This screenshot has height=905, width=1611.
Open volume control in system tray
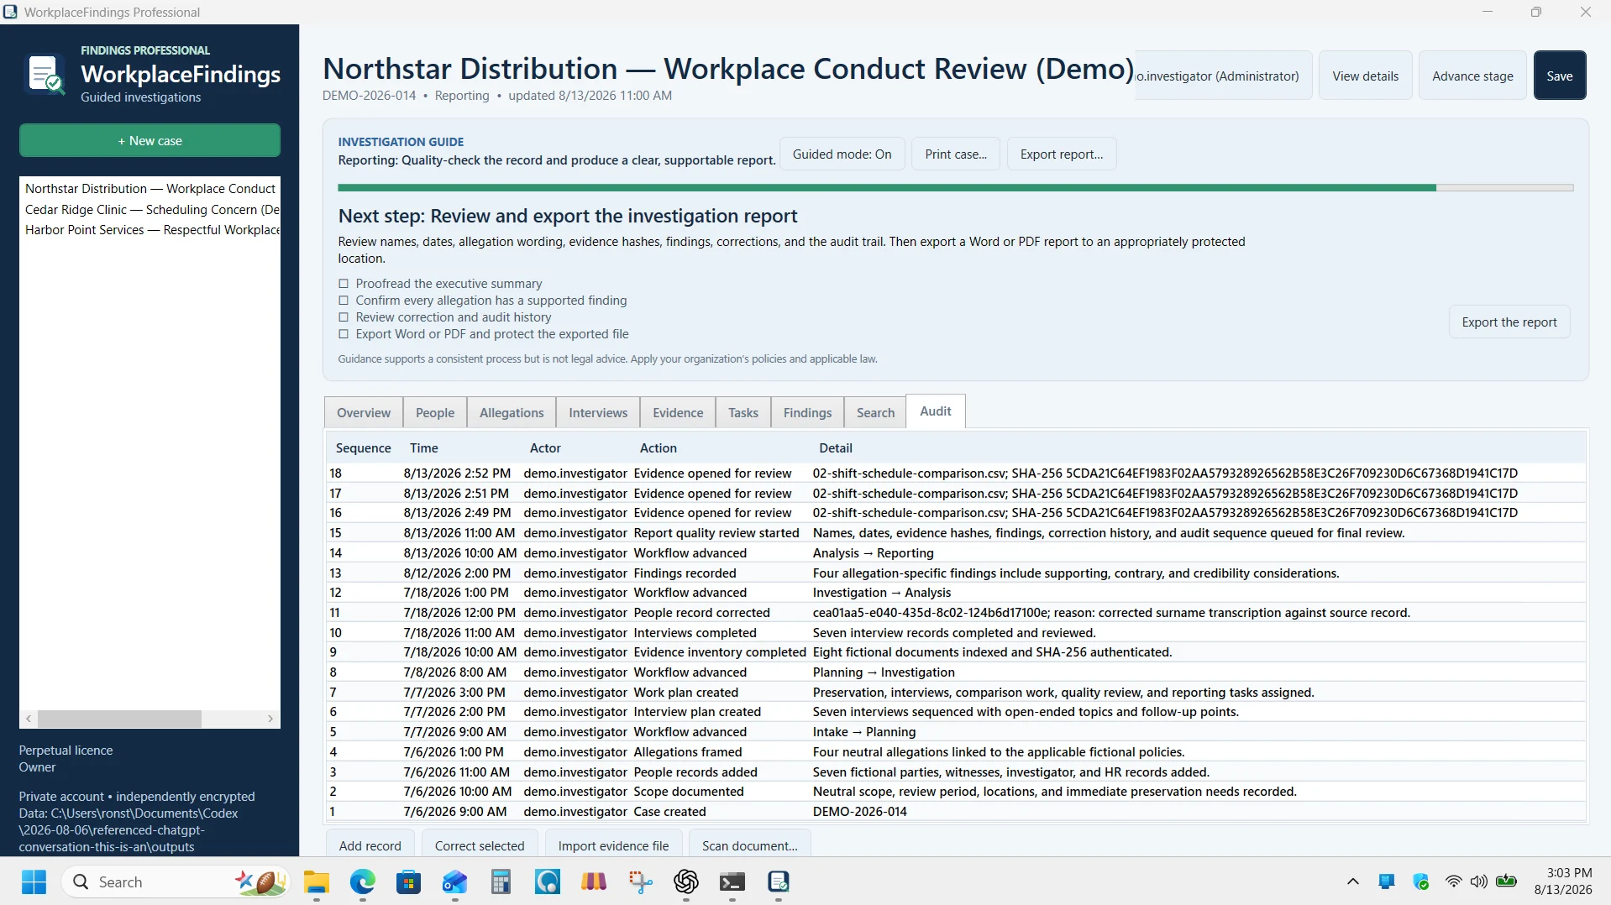[1479, 881]
